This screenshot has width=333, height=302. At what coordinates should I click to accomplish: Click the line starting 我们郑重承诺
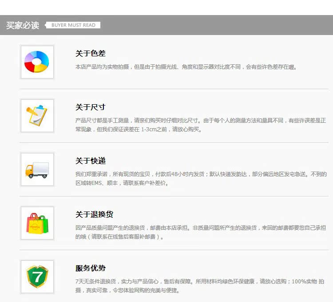coord(201,174)
